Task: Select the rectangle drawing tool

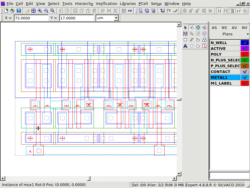Action: [x=185, y=40]
